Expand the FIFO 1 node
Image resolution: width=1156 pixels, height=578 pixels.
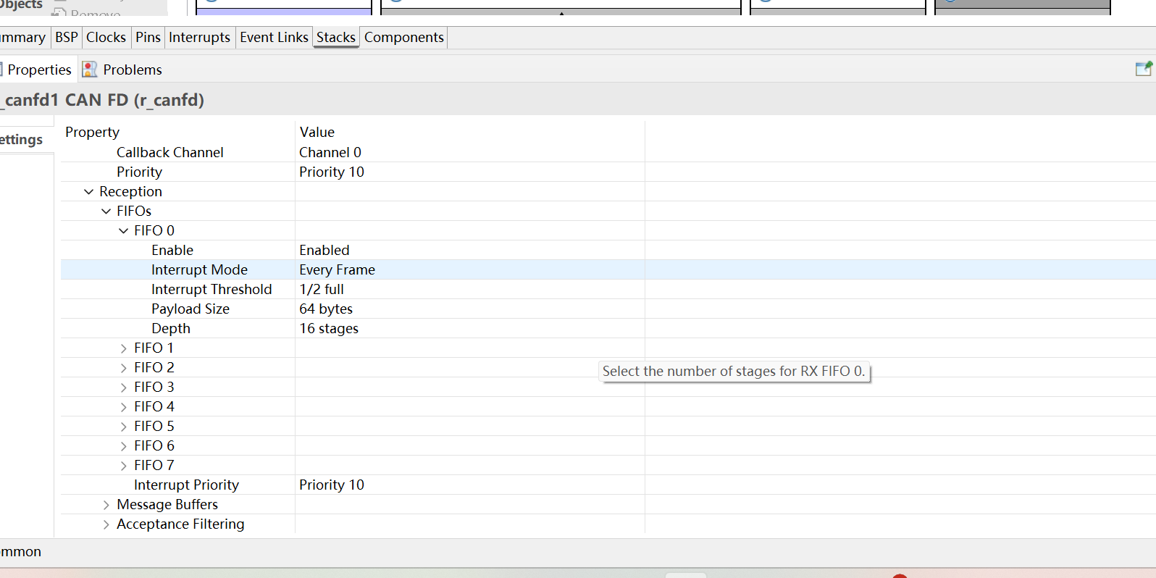pyautogui.click(x=123, y=348)
